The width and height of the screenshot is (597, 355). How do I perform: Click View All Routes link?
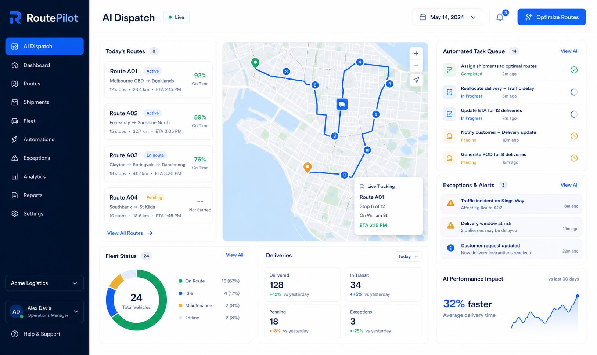click(x=130, y=233)
